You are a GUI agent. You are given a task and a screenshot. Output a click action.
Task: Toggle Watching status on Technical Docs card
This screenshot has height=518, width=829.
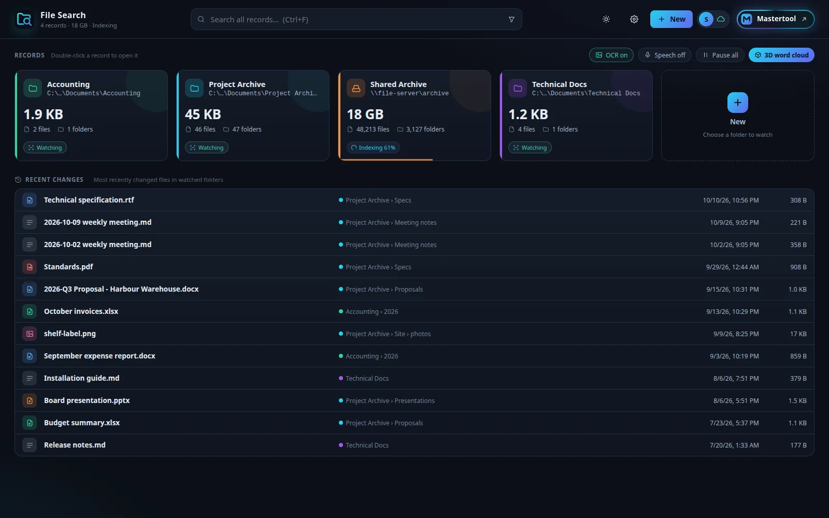[x=530, y=148]
